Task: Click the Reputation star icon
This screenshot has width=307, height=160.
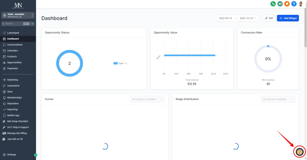Action: (x=4, y=104)
